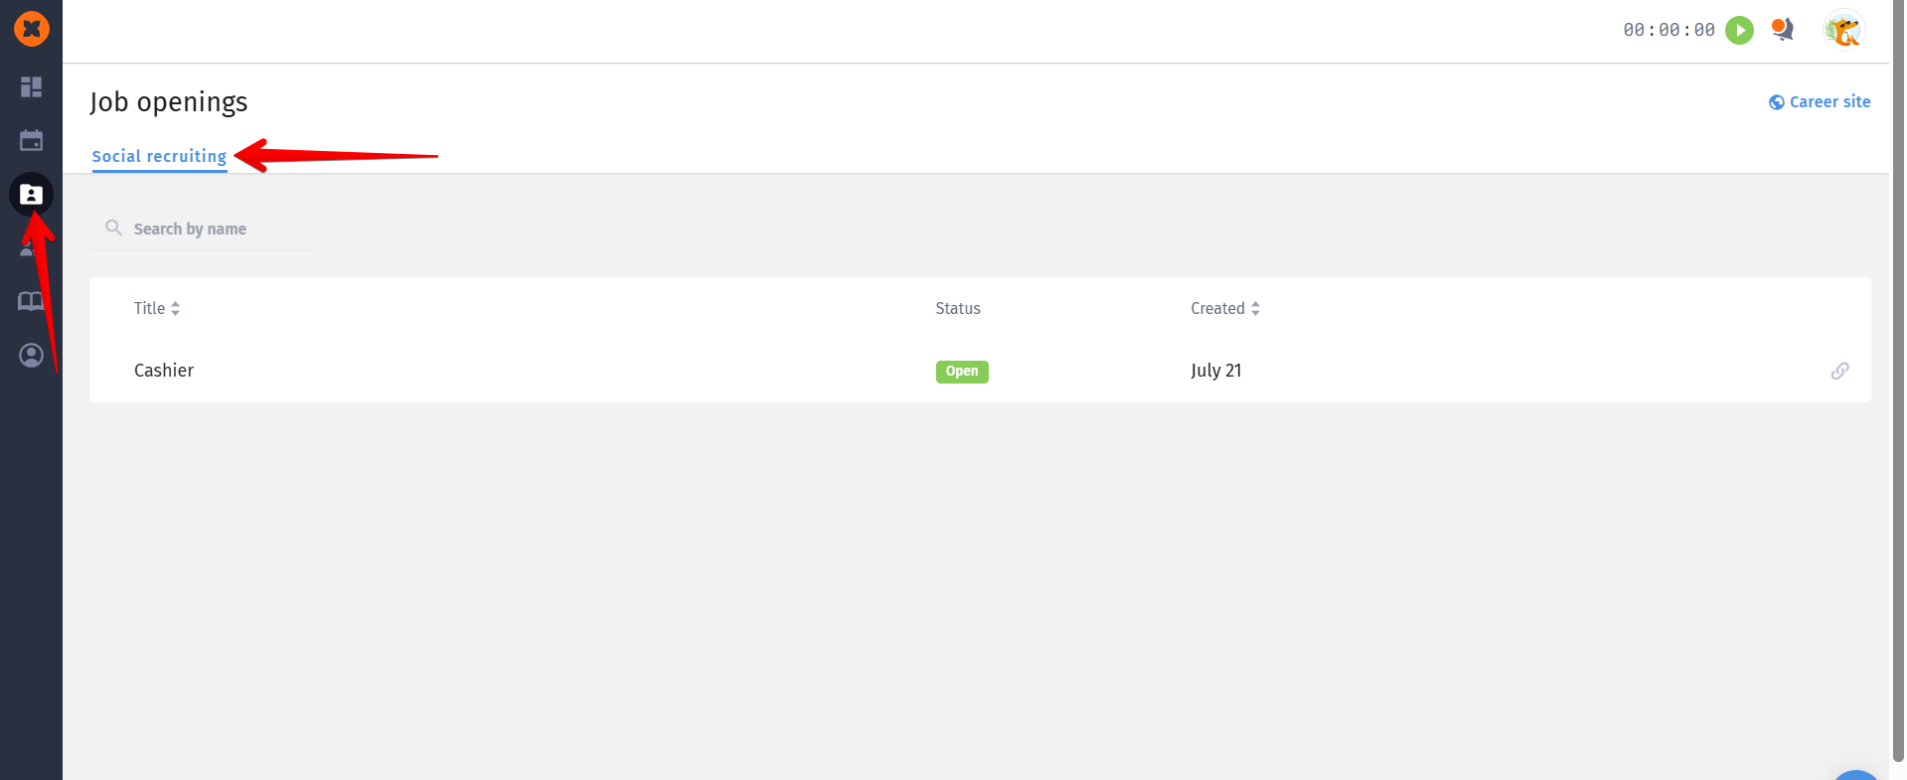
Task: Open the profile circle sidebar icon
Action: (x=31, y=355)
